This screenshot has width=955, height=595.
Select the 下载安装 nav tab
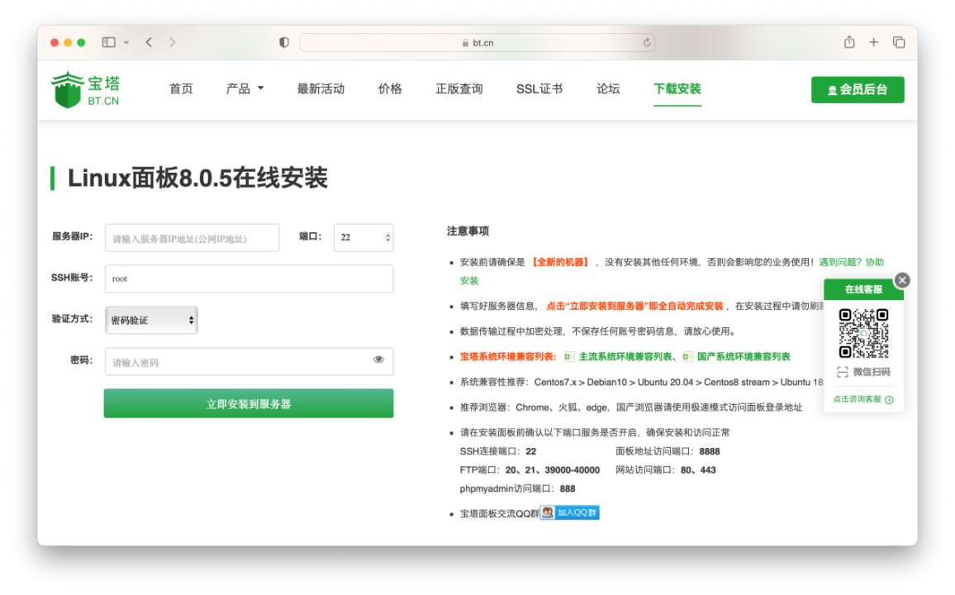click(677, 89)
